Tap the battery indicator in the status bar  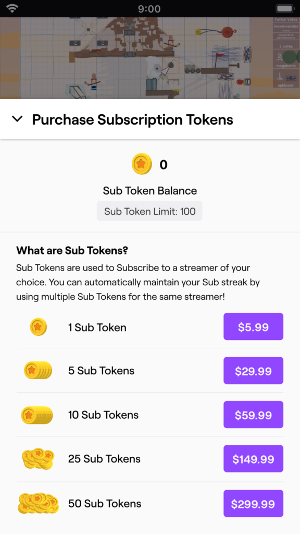coord(284,8)
